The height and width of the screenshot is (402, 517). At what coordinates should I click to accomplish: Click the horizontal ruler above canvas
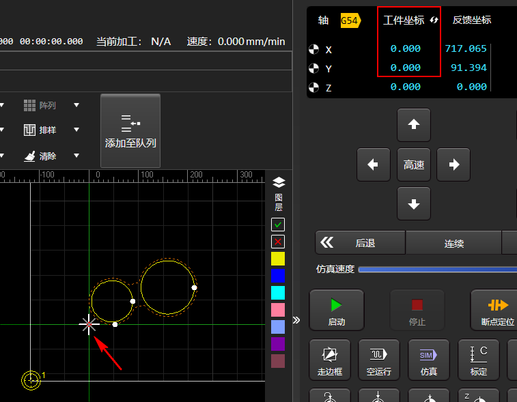pyautogui.click(x=132, y=176)
